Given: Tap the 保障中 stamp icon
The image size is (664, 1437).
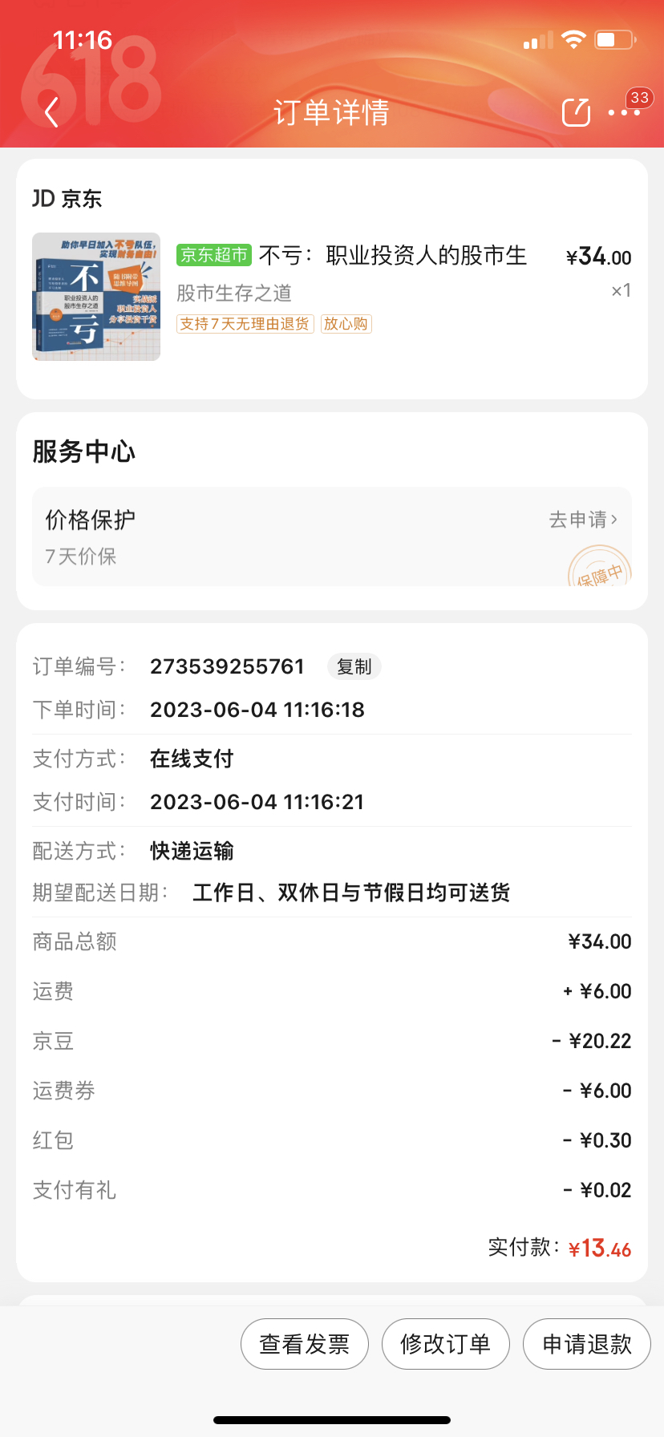Looking at the screenshot, I should pos(599,569).
